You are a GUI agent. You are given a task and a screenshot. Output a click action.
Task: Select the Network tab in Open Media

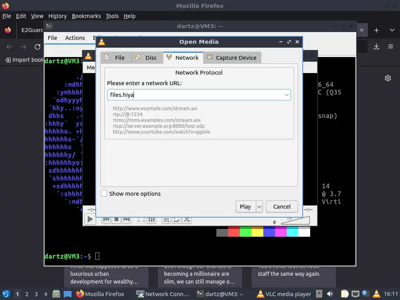(x=183, y=58)
